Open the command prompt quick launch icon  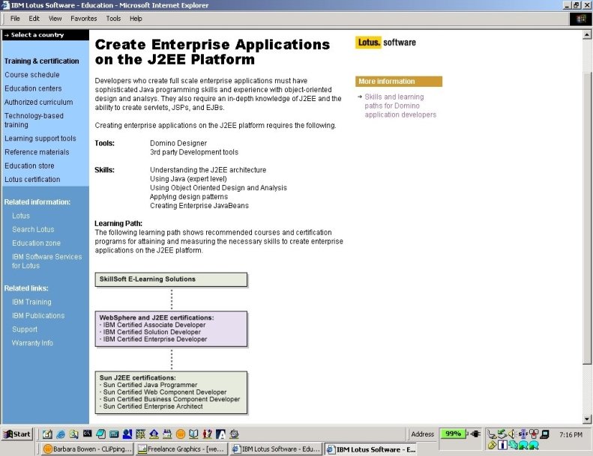click(x=88, y=434)
